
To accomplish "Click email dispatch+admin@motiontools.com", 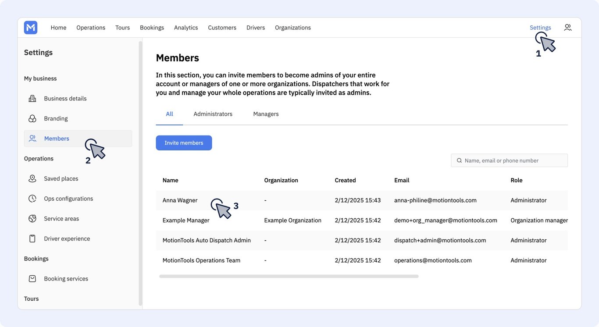I will pos(440,240).
